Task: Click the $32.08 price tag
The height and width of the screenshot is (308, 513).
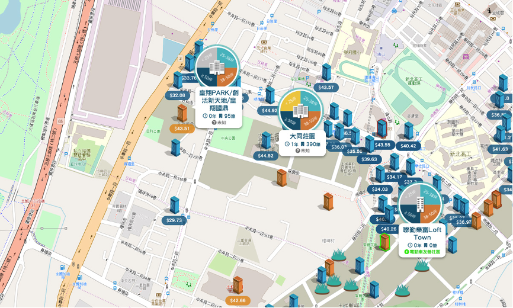Action: 178,95
